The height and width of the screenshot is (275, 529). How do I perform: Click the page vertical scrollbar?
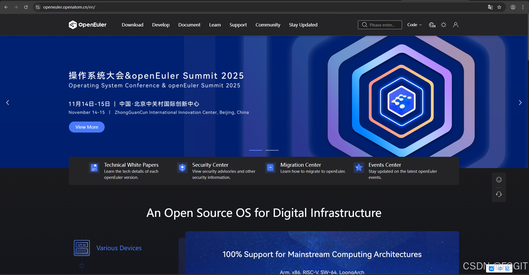click(528, 37)
